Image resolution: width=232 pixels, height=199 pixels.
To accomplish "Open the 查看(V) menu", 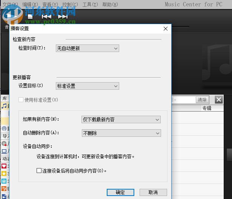I will [x=50, y=5].
